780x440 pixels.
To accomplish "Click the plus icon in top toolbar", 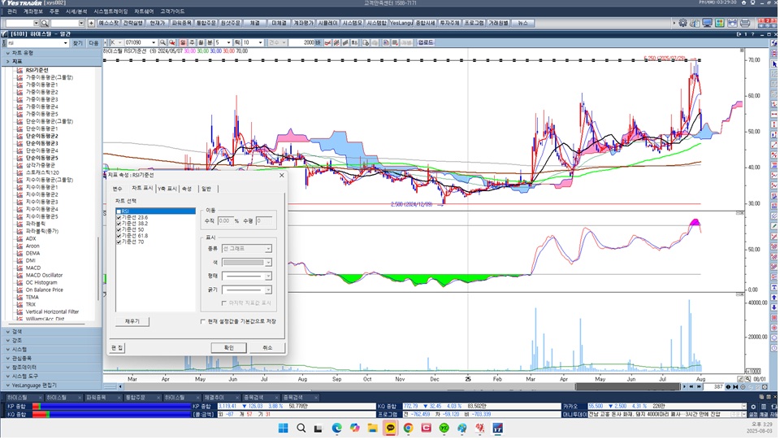I will click(x=90, y=23).
